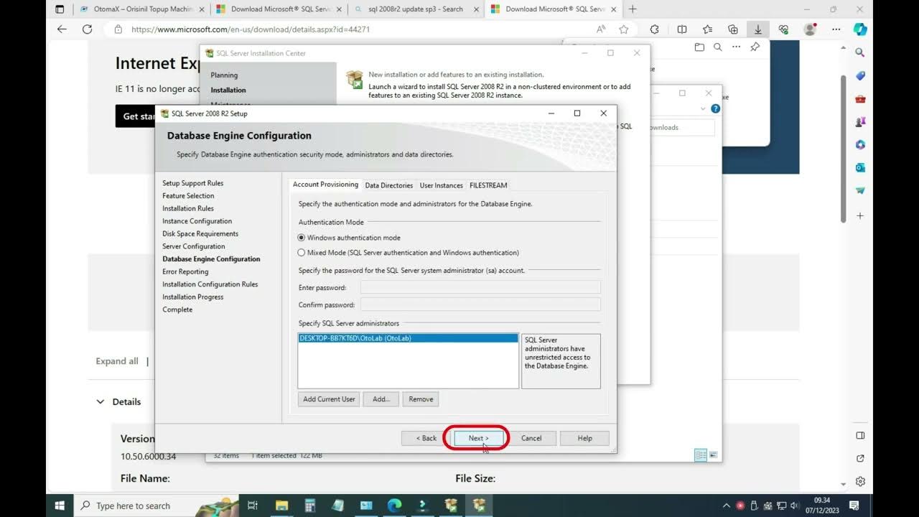Show hidden system tray icons
Screen dimensions: 919x517
(x=726, y=506)
